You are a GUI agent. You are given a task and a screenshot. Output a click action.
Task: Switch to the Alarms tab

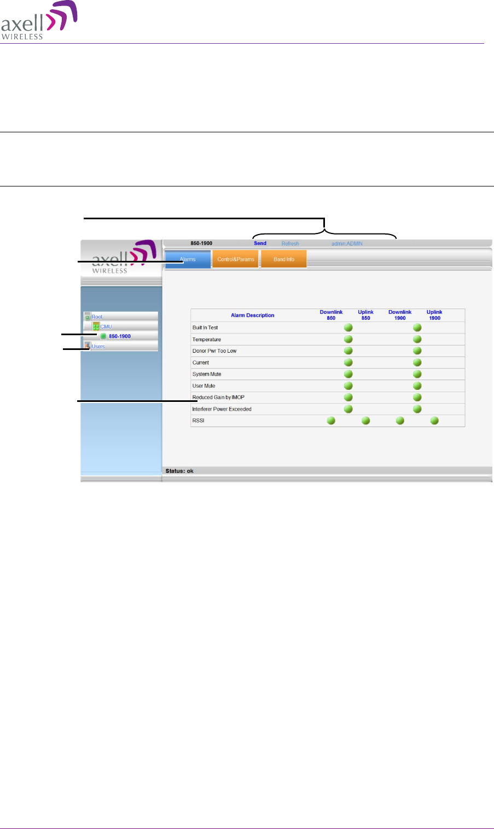coord(188,259)
